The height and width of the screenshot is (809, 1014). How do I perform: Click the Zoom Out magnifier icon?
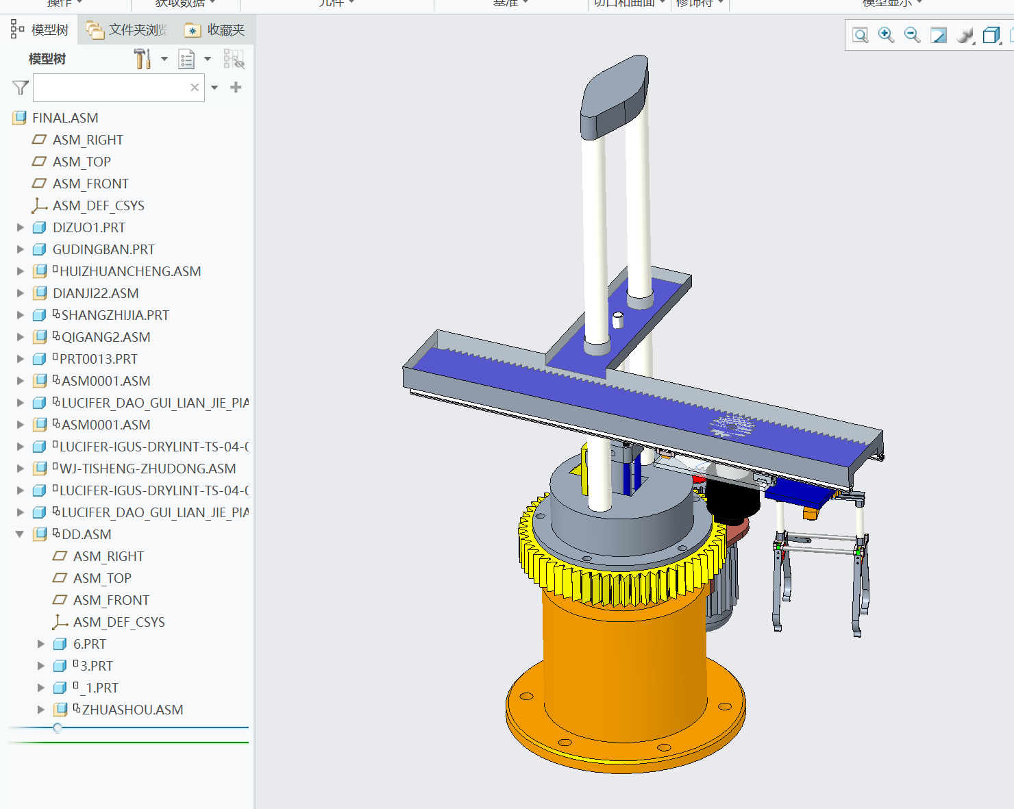pyautogui.click(x=912, y=35)
